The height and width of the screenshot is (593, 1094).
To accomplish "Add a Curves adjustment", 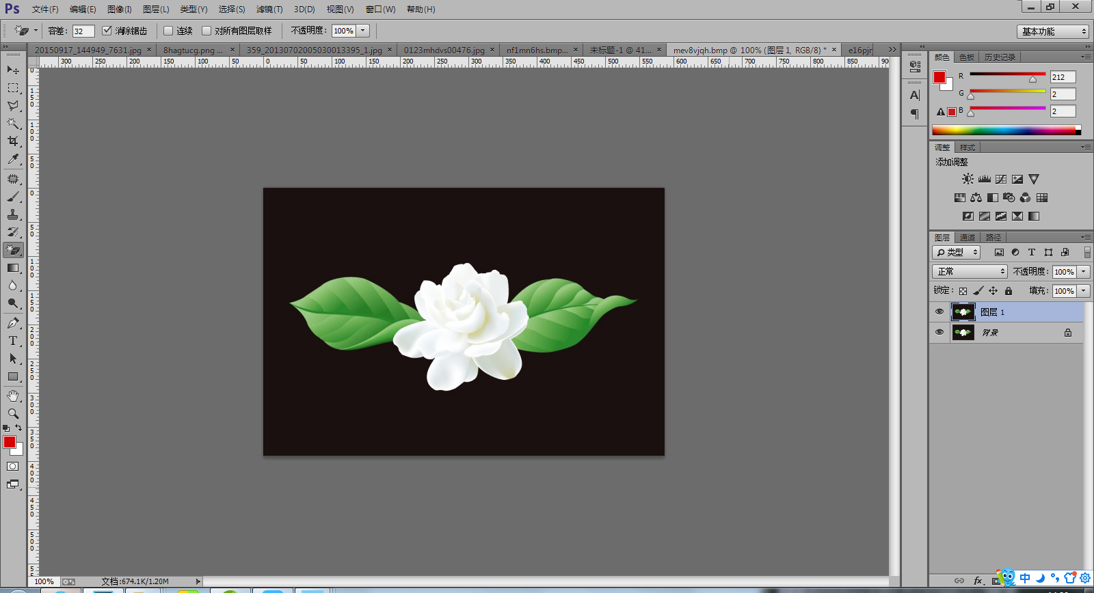I will (x=1001, y=179).
